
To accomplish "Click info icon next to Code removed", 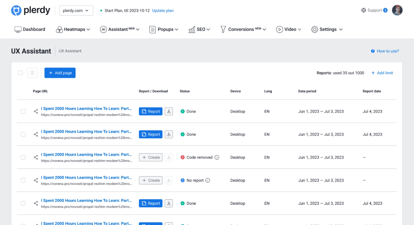I will coord(217,158).
